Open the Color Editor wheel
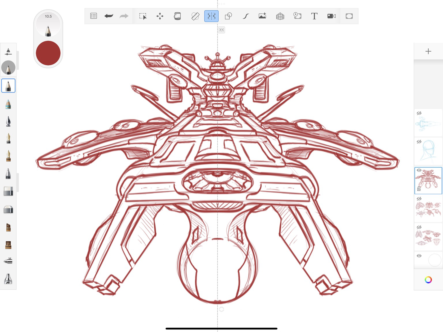The width and height of the screenshot is (443, 332). (428, 280)
